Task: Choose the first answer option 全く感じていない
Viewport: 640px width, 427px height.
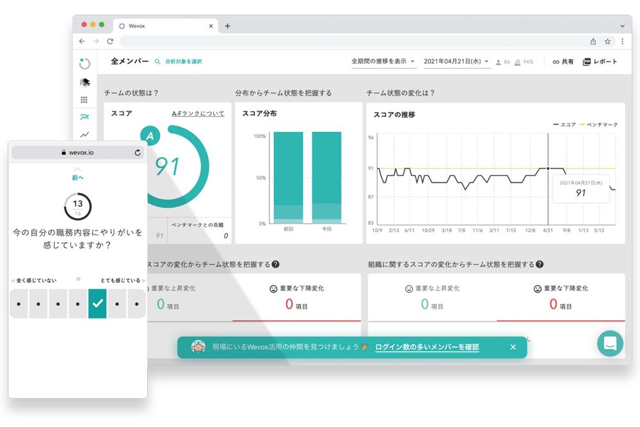Action: click(x=19, y=303)
